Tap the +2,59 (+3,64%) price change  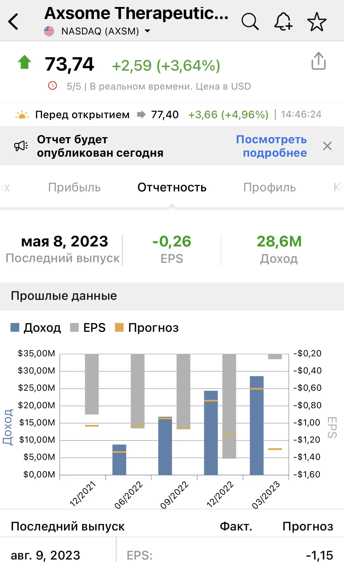tap(166, 65)
